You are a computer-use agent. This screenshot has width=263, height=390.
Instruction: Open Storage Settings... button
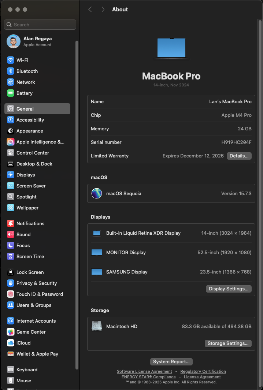tap(228, 343)
